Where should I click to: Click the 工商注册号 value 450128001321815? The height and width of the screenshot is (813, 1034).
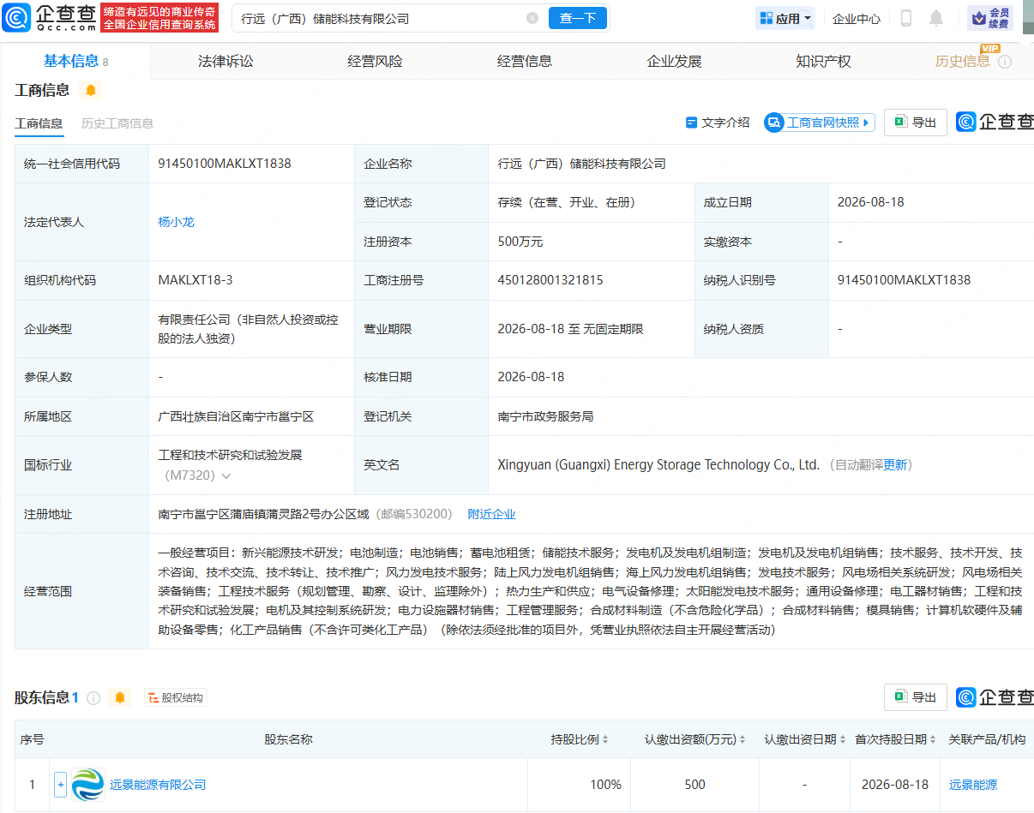(550, 280)
